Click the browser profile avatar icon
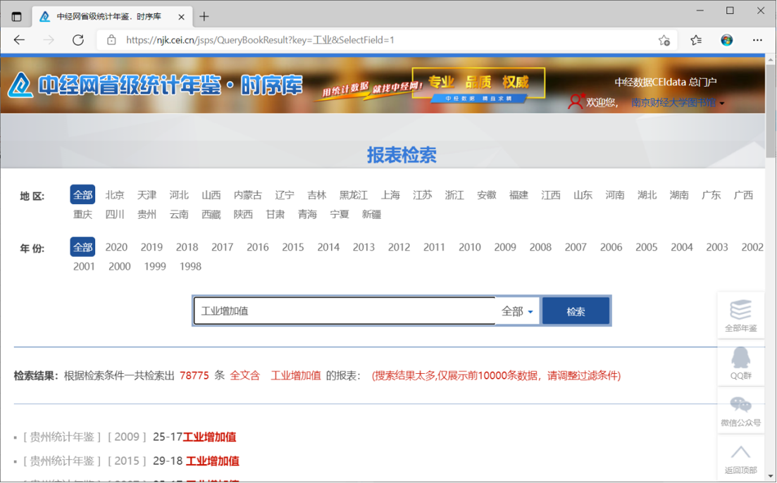Image resolution: width=777 pixels, height=483 pixels. point(726,40)
